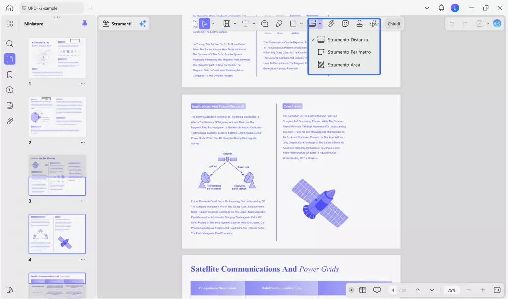Image resolution: width=508 pixels, height=299 pixels.
Task: Collapse the measurement tool dropdown arrow
Action: click(x=320, y=24)
